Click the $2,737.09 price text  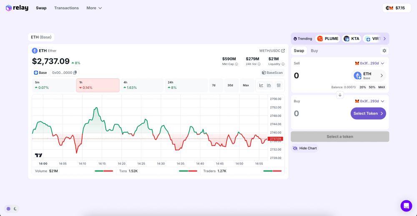click(51, 61)
